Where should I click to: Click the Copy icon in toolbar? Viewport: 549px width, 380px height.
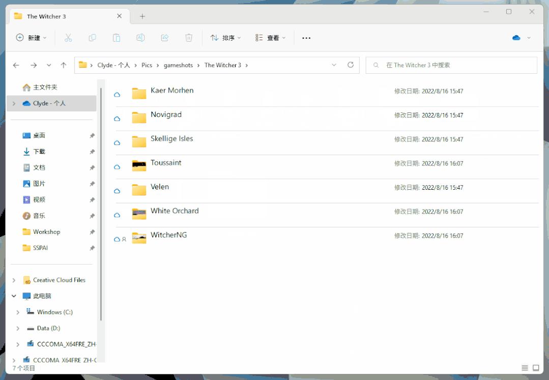coord(92,38)
